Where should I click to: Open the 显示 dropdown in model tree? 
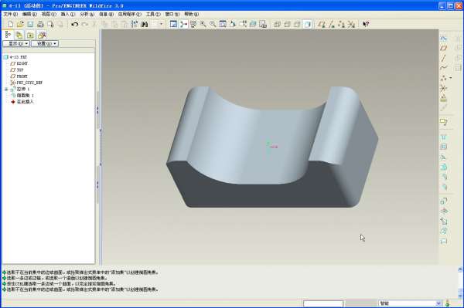coord(16,44)
